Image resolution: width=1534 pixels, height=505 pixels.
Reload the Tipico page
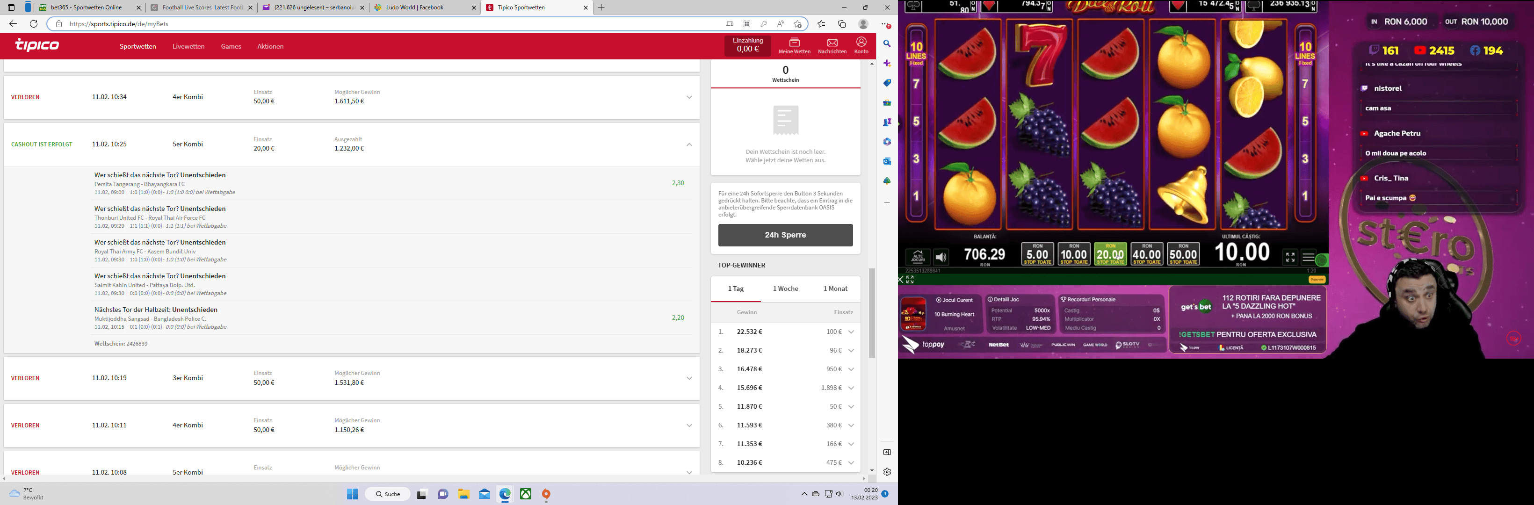[34, 24]
